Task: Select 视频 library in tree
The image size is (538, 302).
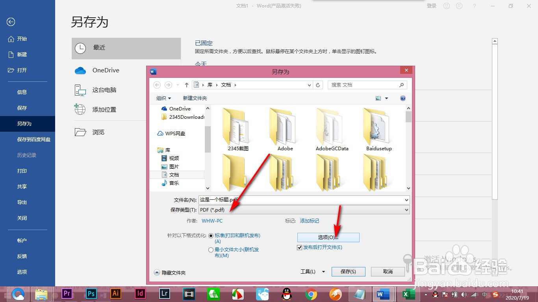Action: pyautogui.click(x=170, y=158)
